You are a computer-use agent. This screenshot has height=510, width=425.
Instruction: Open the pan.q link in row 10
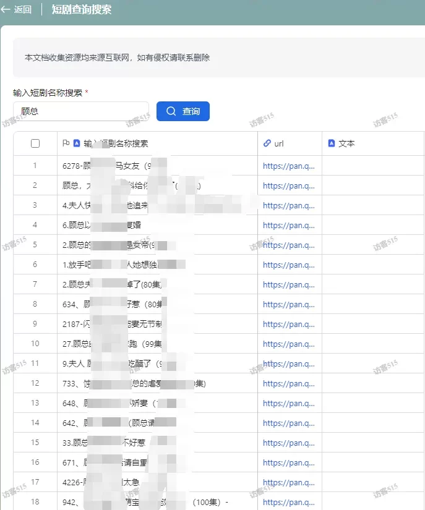click(x=289, y=344)
